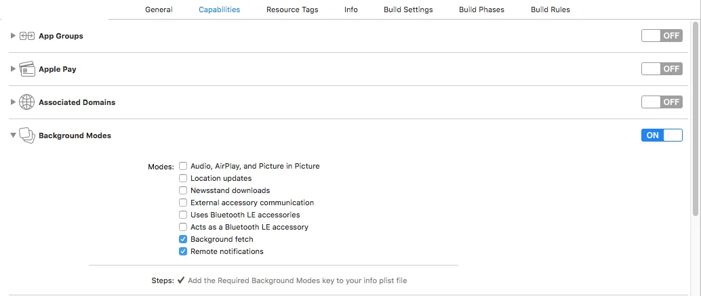The width and height of the screenshot is (701, 296).
Task: Open the General tab
Action: coord(159,9)
